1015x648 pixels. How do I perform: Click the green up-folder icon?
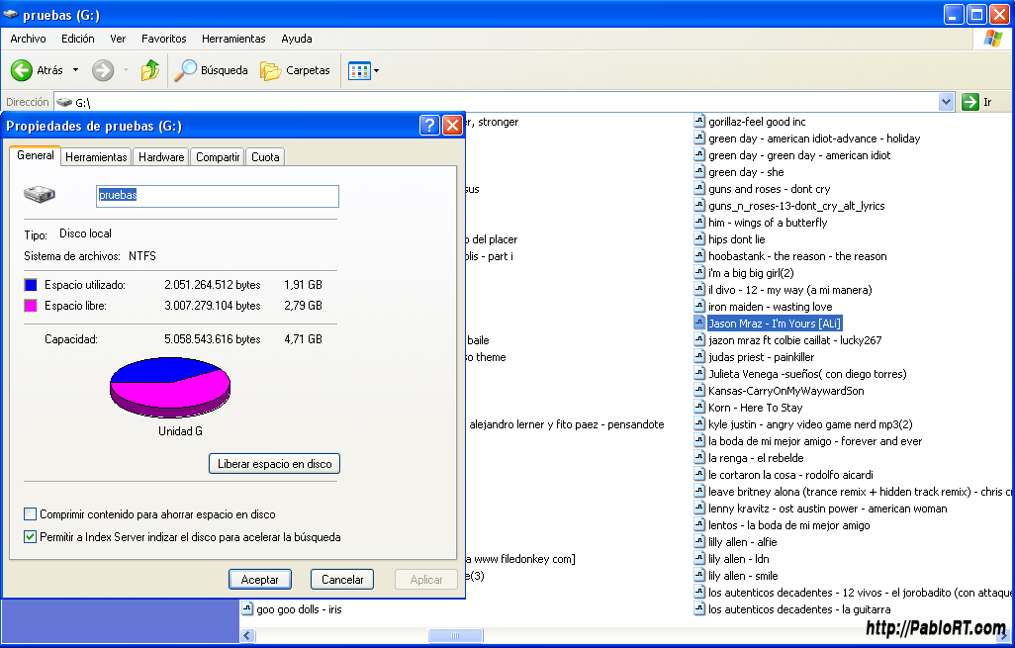[x=150, y=70]
